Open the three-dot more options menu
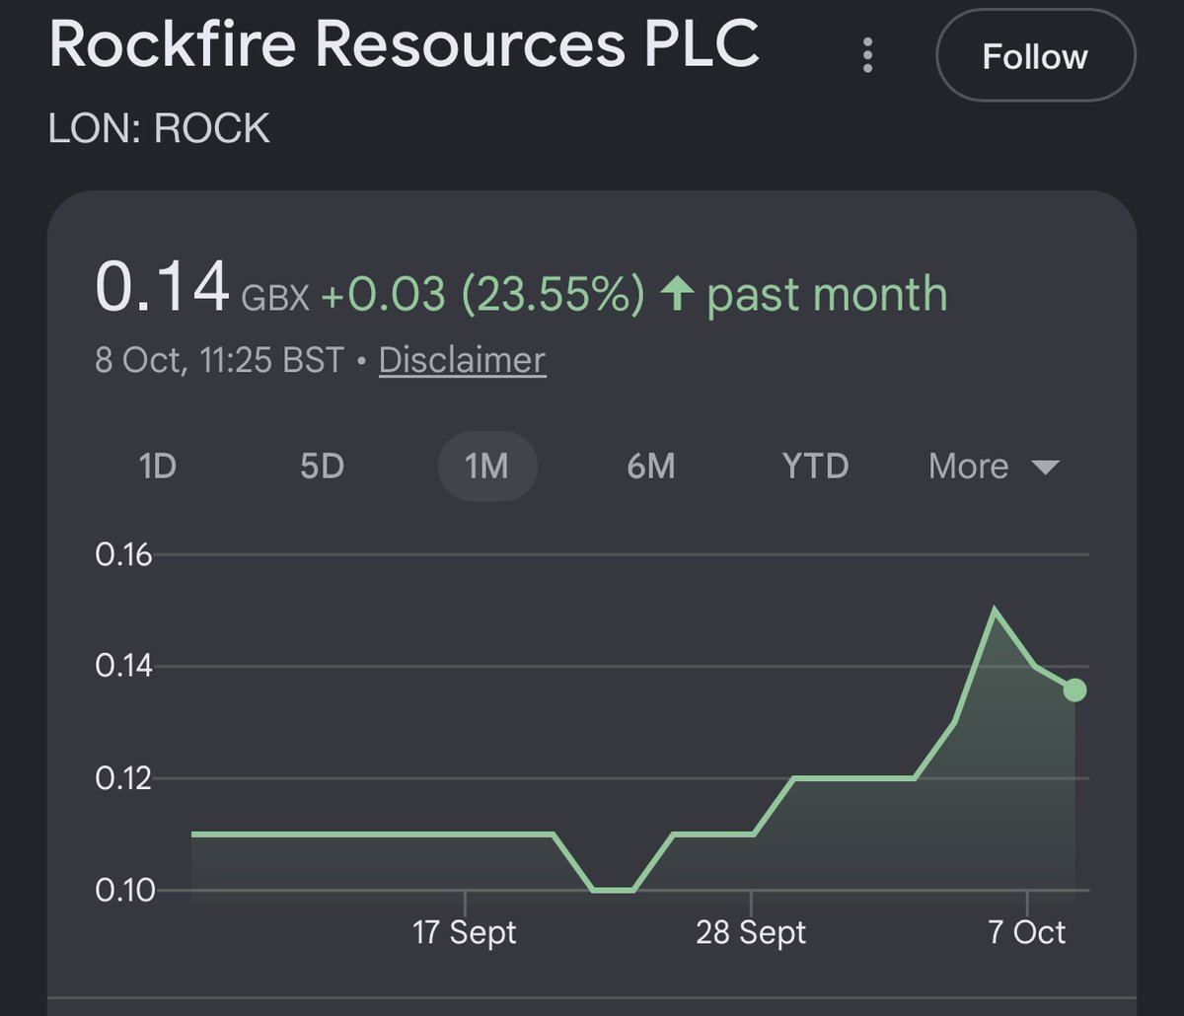Image resolution: width=1184 pixels, height=1016 pixels. [x=867, y=56]
